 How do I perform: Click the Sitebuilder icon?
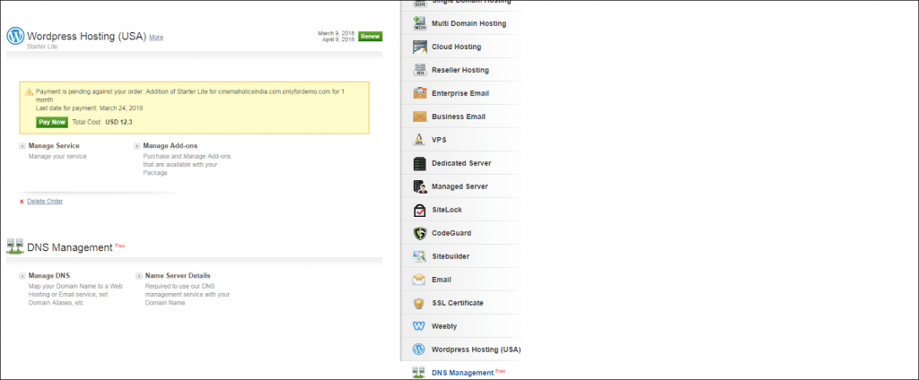click(419, 256)
